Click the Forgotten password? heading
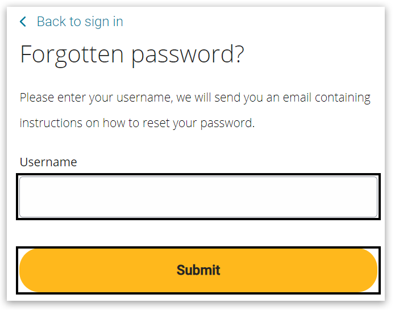 pos(132,54)
